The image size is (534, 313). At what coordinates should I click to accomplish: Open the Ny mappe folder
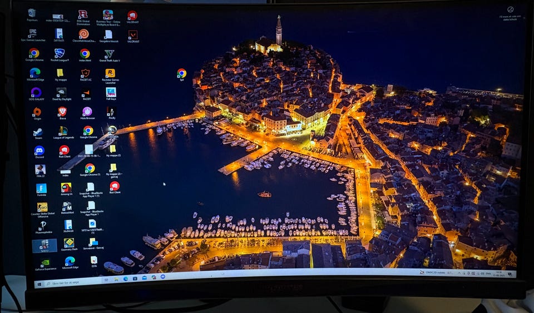tap(60, 75)
